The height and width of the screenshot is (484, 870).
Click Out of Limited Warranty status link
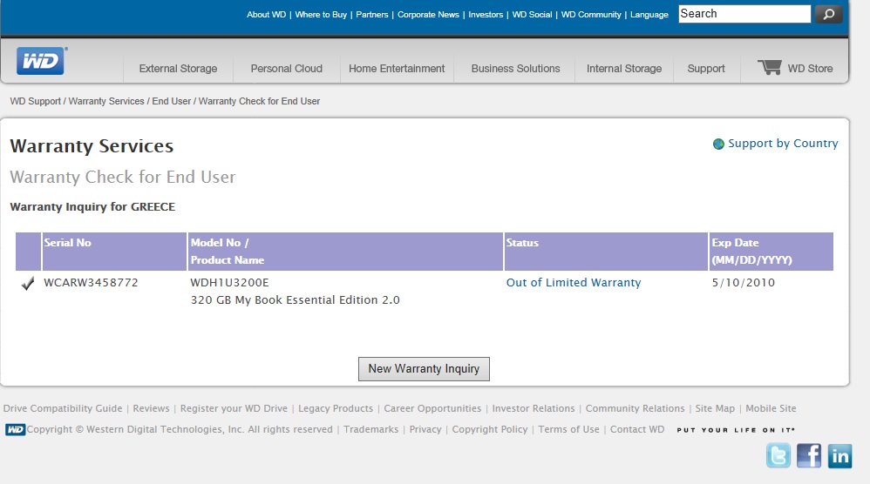click(x=574, y=283)
